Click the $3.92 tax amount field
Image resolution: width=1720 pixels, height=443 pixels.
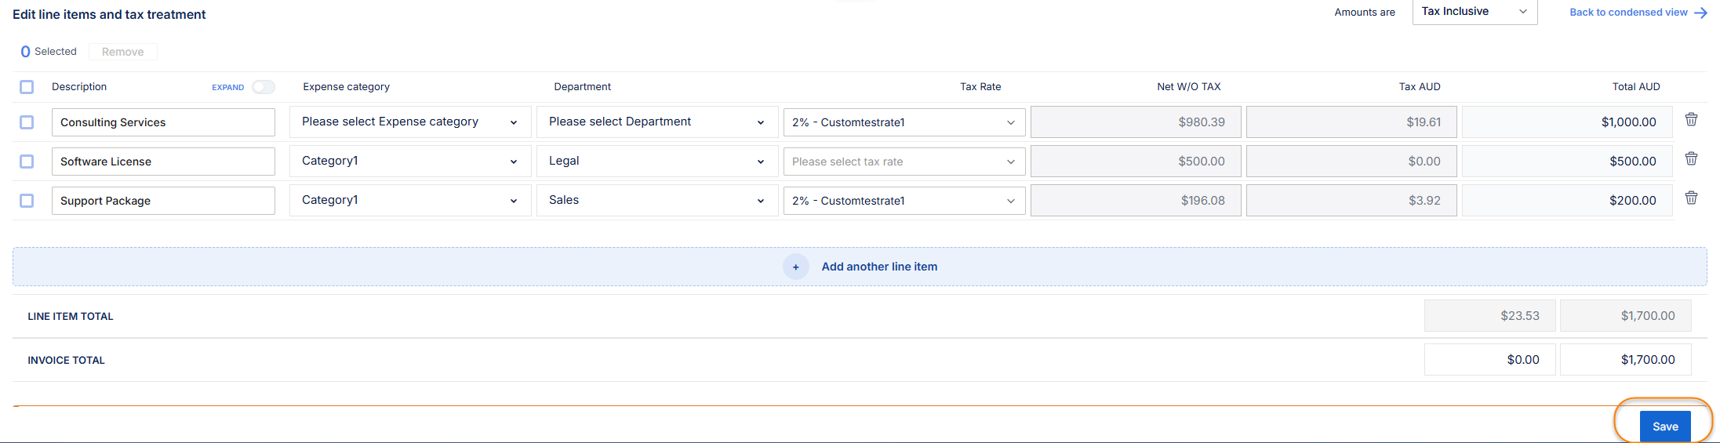[x=1351, y=201]
